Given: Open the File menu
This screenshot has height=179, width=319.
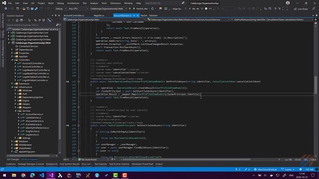Looking at the screenshot, I should coord(10,3).
